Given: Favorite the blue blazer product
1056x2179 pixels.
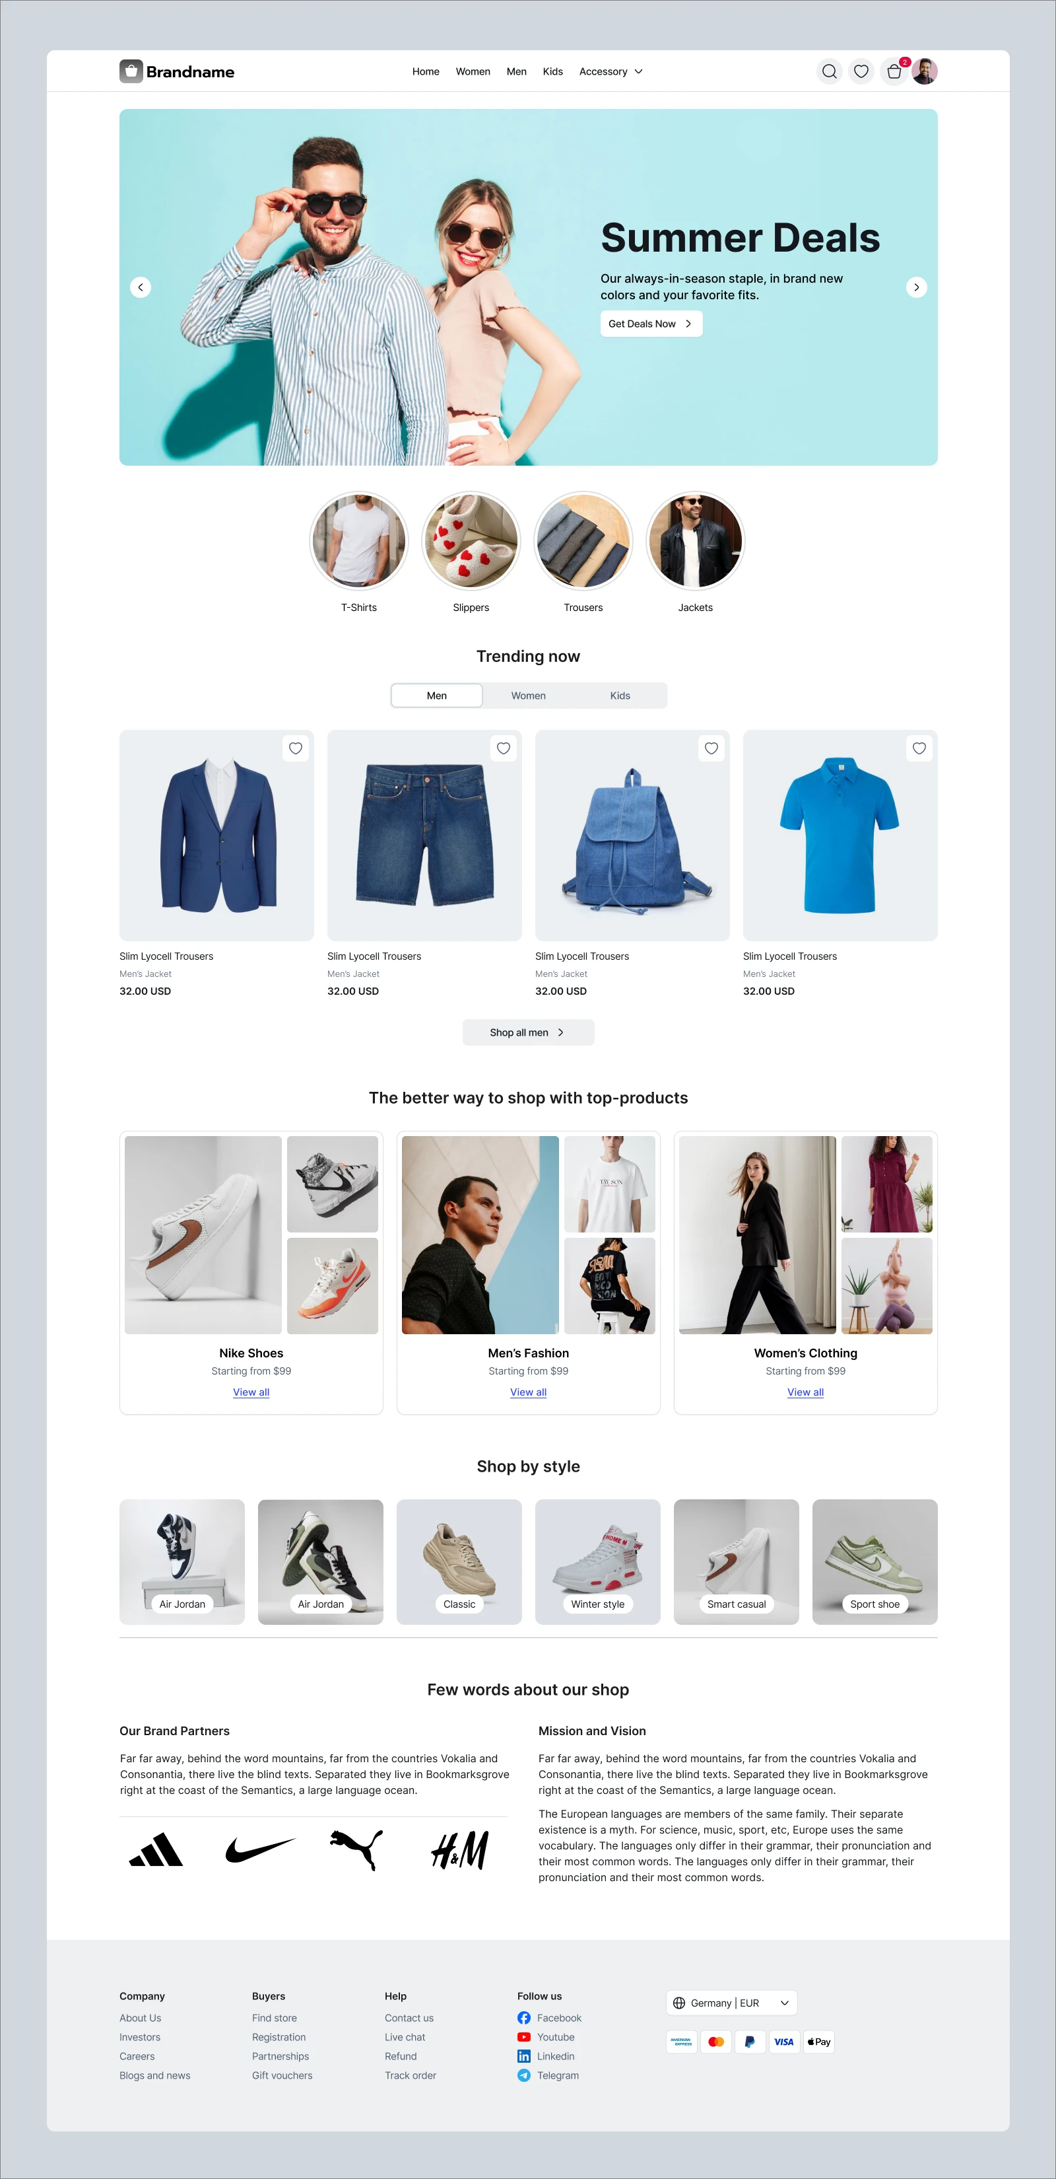Looking at the screenshot, I should (296, 748).
